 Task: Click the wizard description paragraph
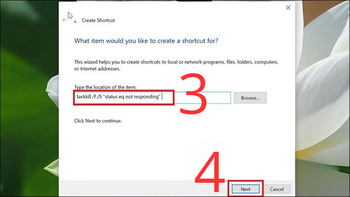[x=175, y=65]
